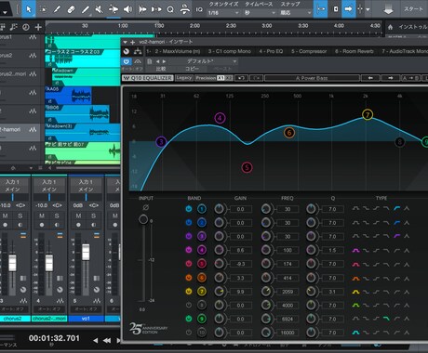428x353 pixels.
Task: Click the plus icon beside vo2-hamori insert title
Action: click(133, 42)
